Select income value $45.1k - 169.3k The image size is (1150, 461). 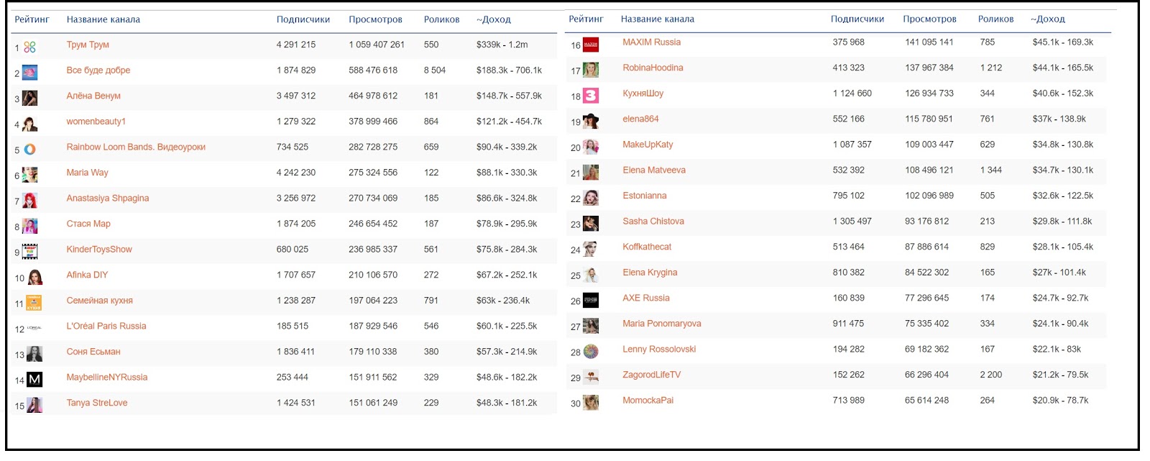[1063, 42]
